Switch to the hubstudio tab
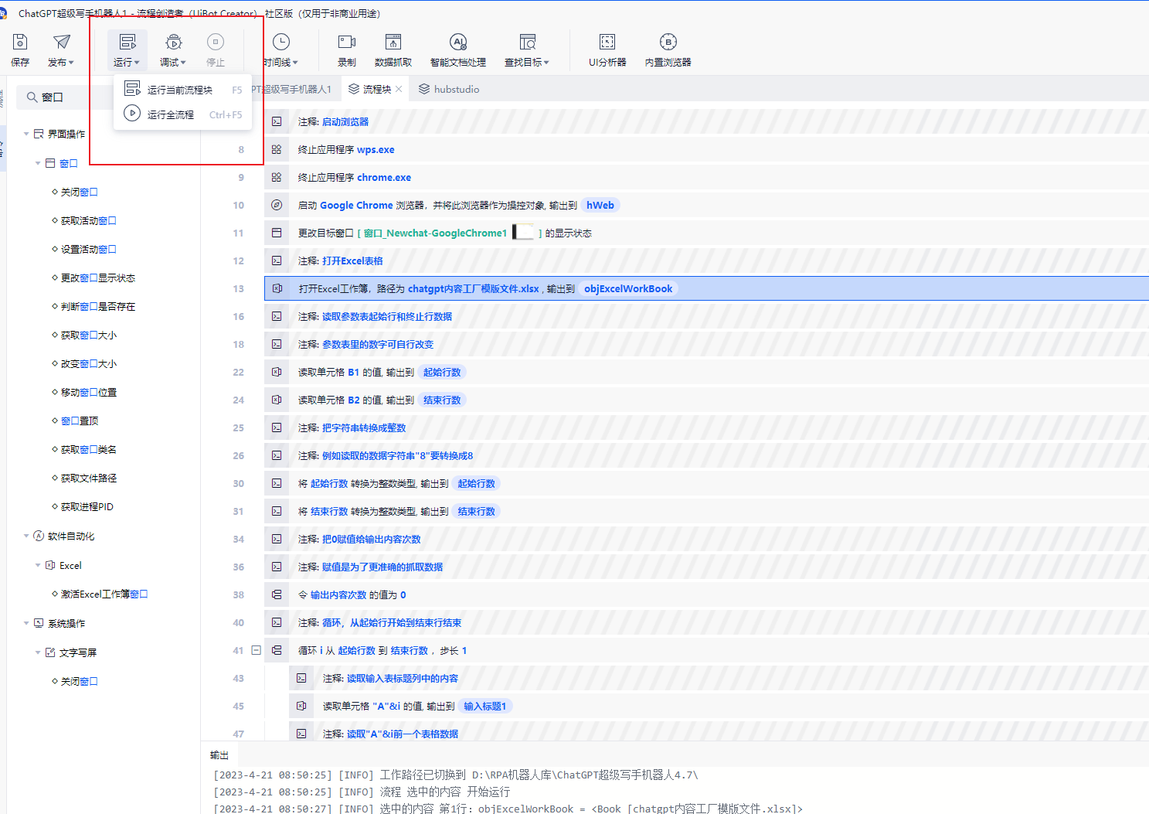 (449, 90)
